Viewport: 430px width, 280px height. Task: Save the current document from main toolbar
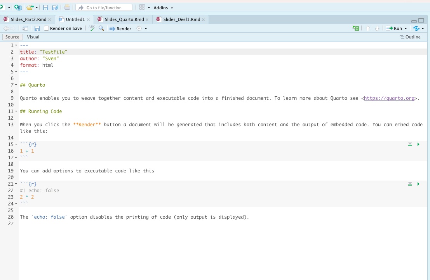(x=45, y=8)
